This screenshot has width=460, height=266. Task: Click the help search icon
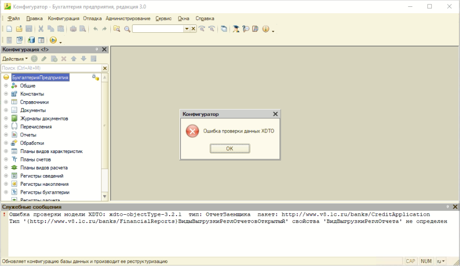pos(246,29)
